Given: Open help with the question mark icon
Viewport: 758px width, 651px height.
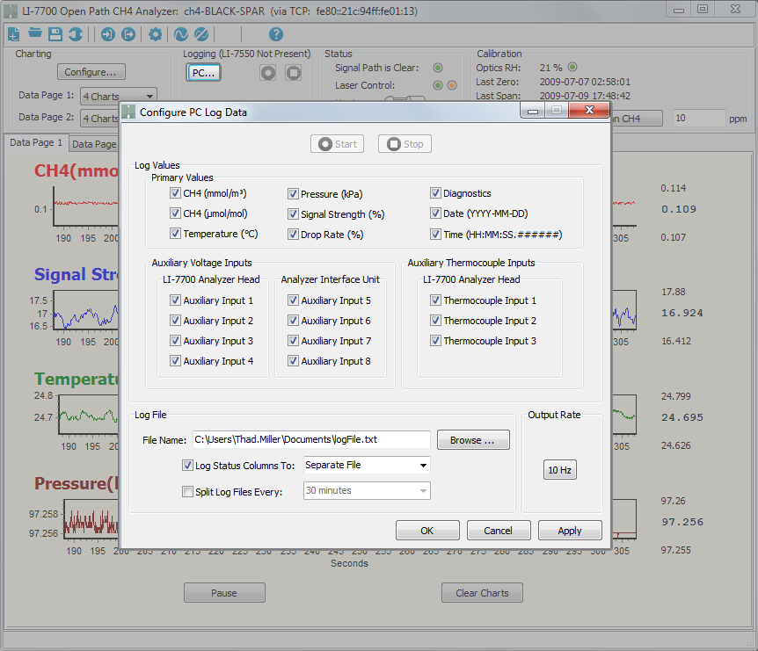Looking at the screenshot, I should [275, 34].
